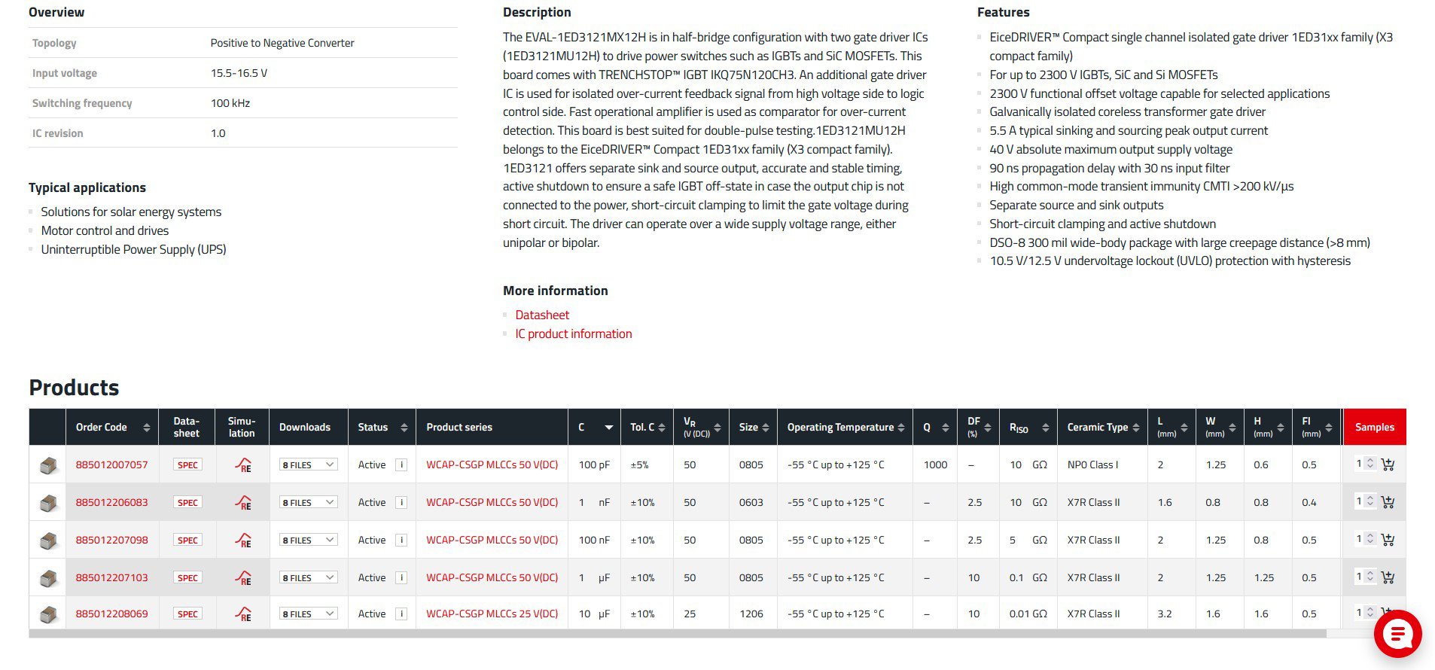Open REDEXPERT simulation for 885012208069
The width and height of the screenshot is (1435, 670).
(242, 614)
